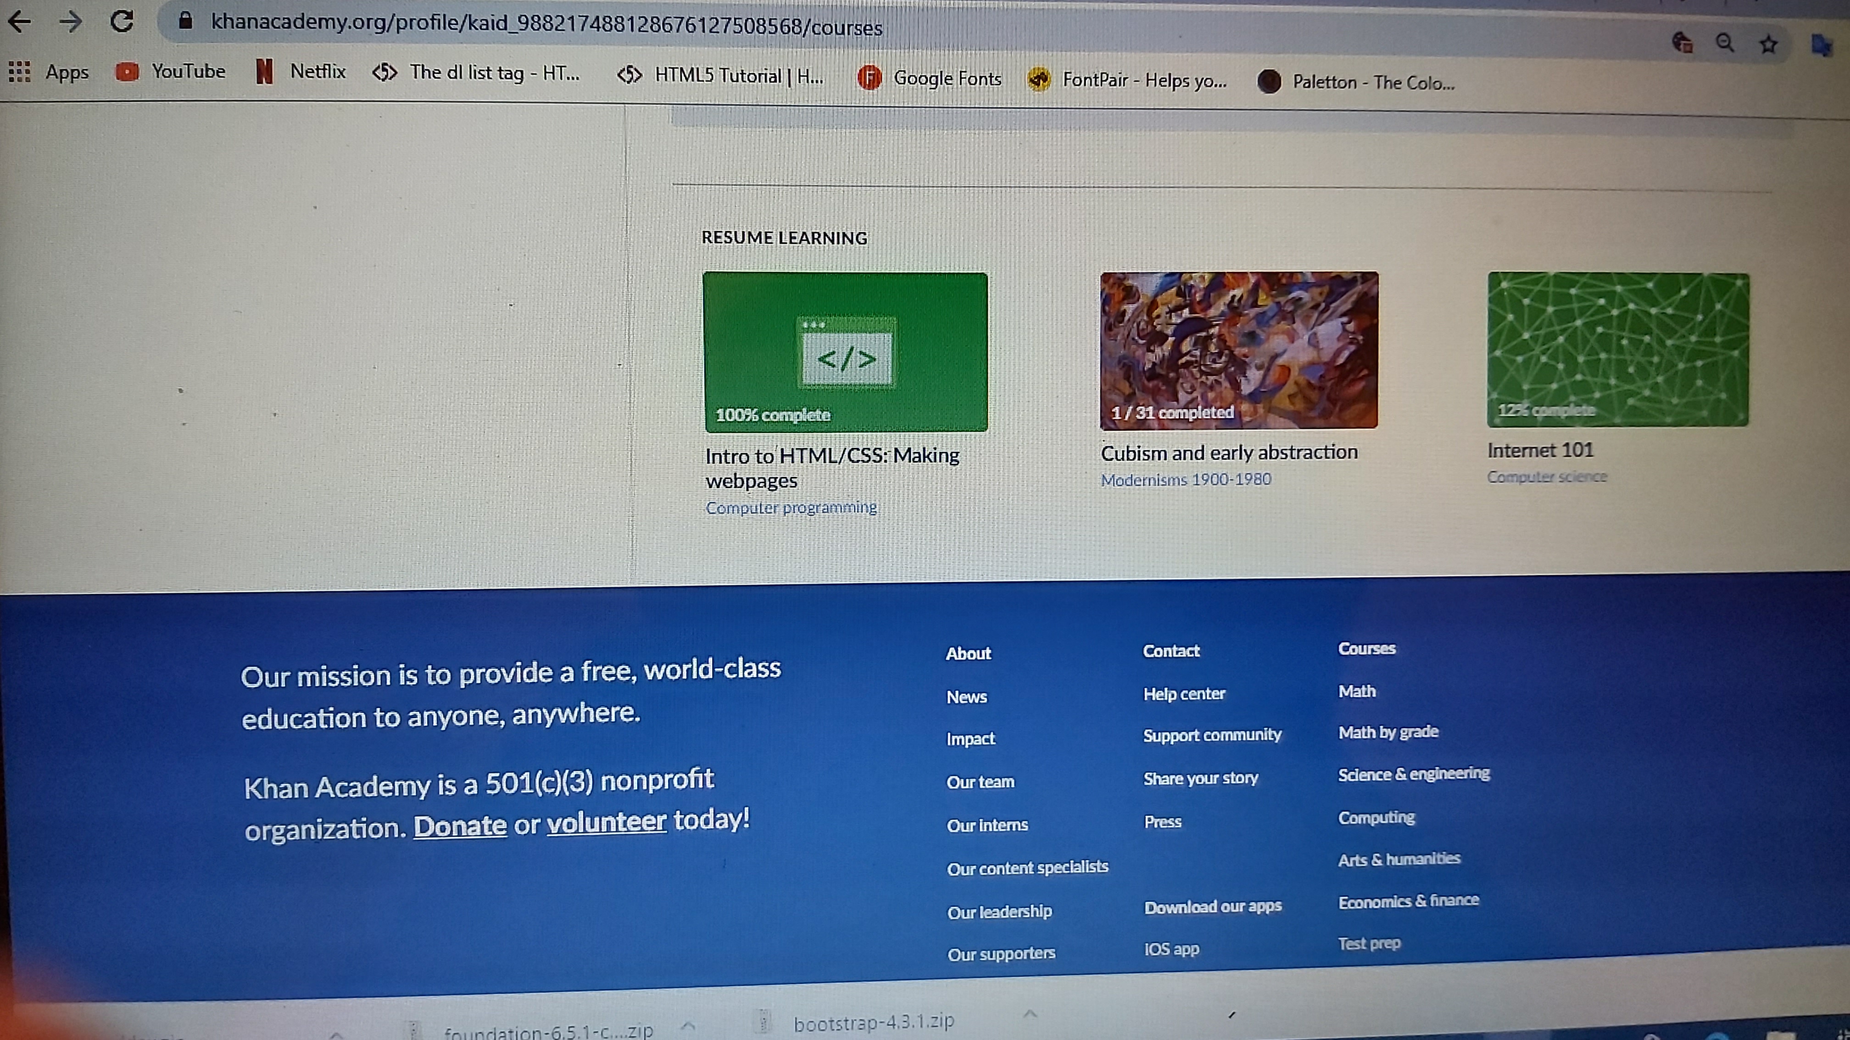
Task: Open the Our content specialists link
Action: (1028, 868)
